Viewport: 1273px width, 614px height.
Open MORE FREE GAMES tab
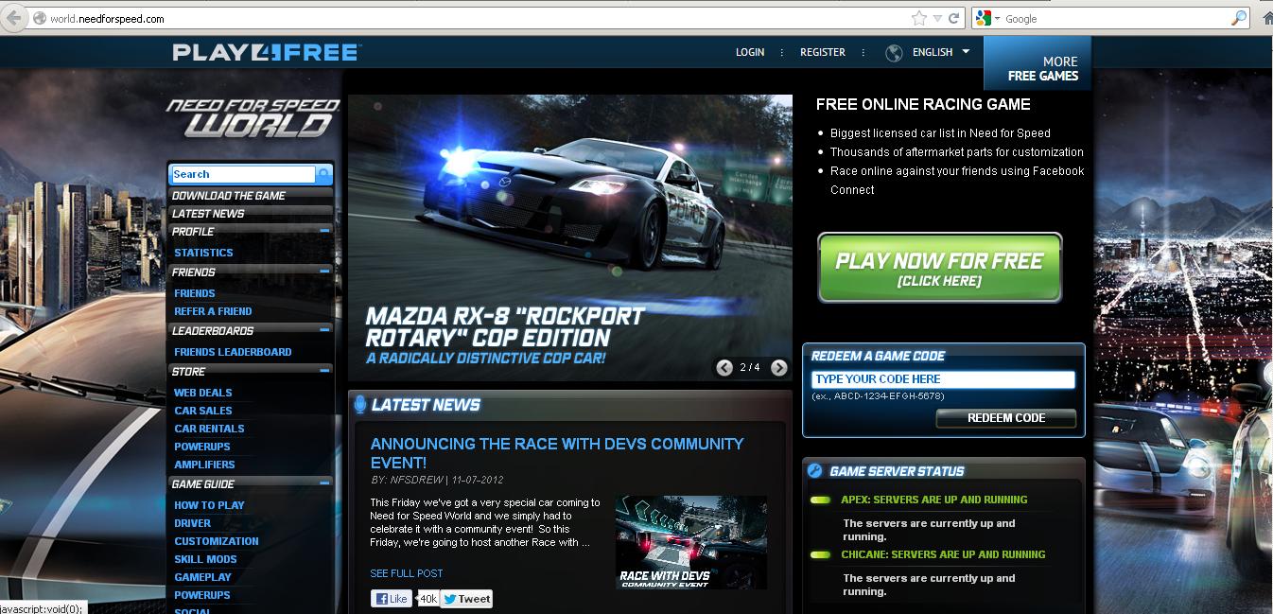[1038, 64]
